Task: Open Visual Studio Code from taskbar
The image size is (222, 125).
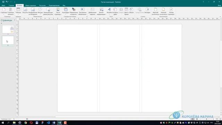Action: [x=48, y=123]
